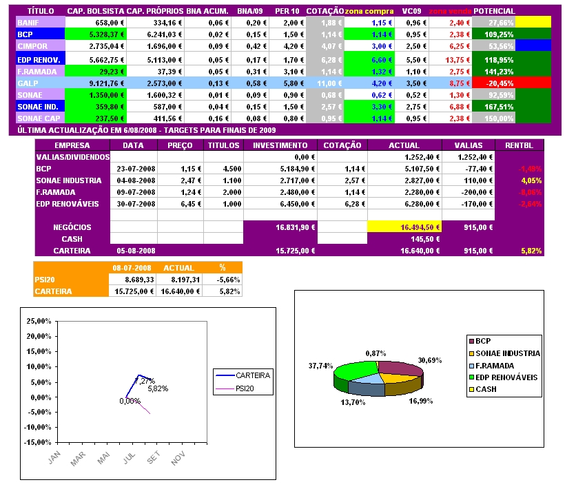Image resolution: width=576 pixels, height=500 pixels.
Task: Click the RENTBL column header
Action: pos(519,145)
